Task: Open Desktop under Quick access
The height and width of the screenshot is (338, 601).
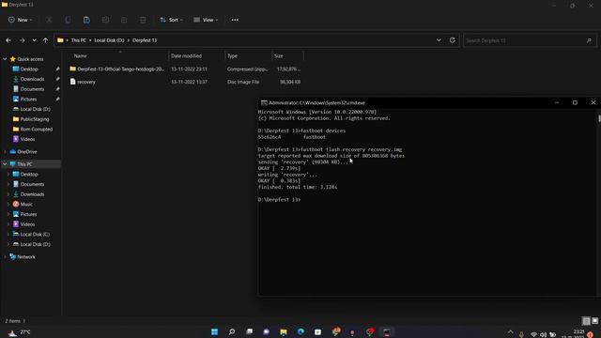Action: [29, 69]
